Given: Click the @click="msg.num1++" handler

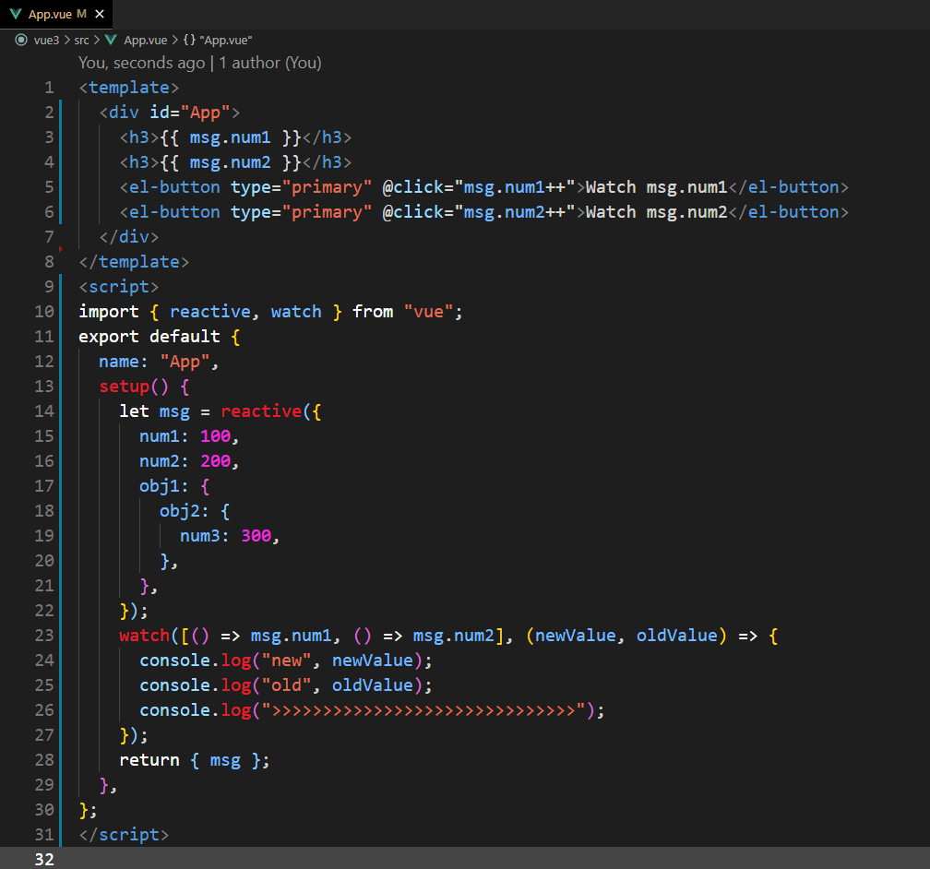Looking at the screenshot, I should tap(479, 187).
